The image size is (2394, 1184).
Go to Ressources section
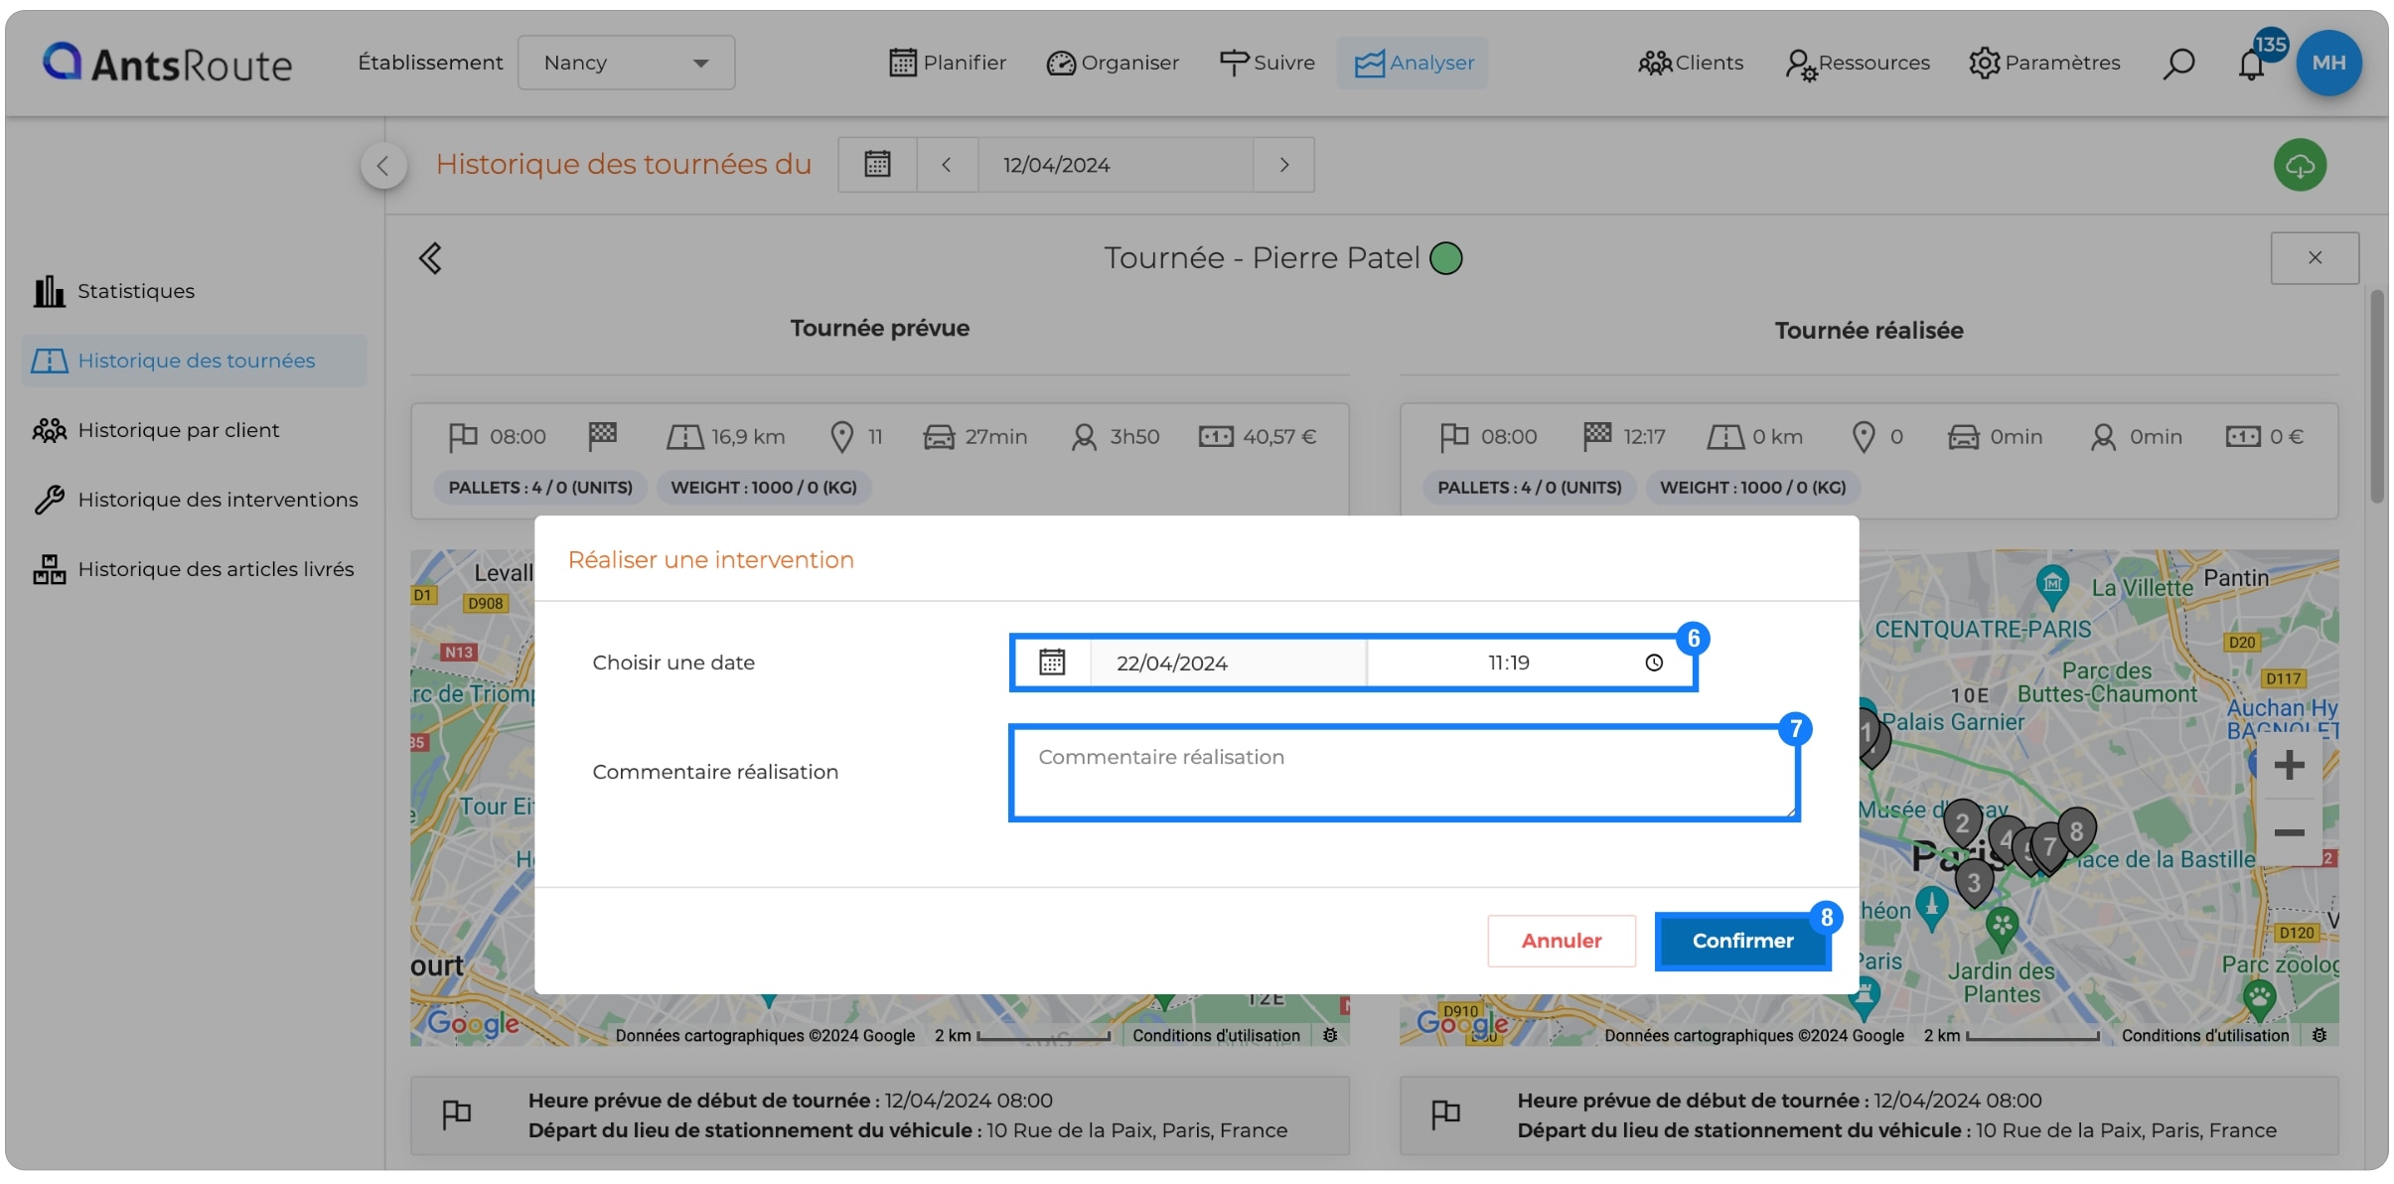pyautogui.click(x=1858, y=63)
